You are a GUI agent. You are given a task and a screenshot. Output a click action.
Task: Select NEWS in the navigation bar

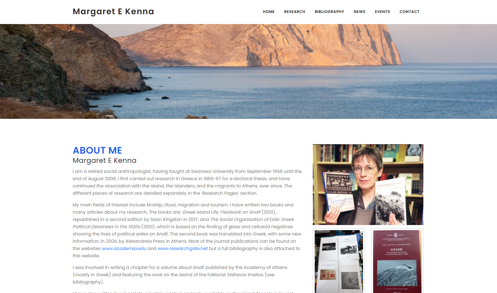(359, 12)
